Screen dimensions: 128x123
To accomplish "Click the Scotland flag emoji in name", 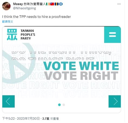I will [x=61, y=4].
